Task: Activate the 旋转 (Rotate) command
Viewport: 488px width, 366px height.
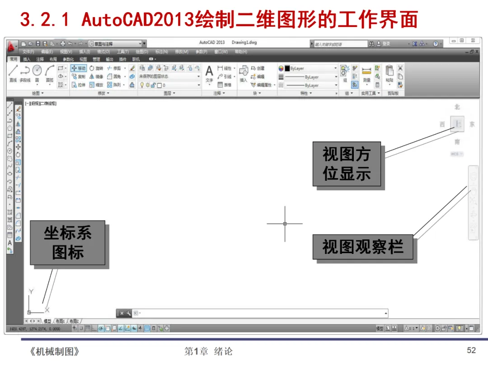Action: (x=96, y=68)
